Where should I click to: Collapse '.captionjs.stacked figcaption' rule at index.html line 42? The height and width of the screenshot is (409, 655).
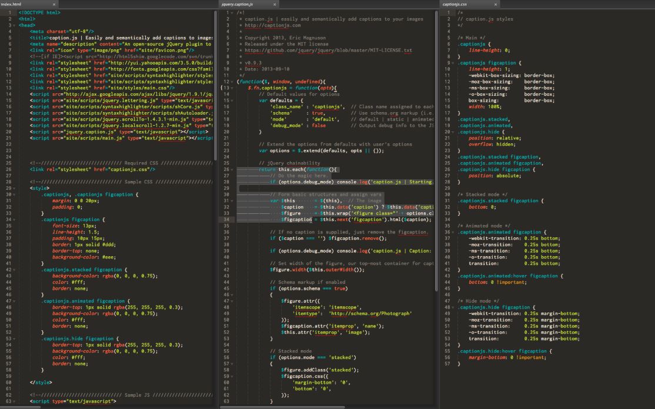[14, 270]
